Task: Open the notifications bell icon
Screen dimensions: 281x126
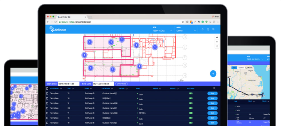Action: (203, 29)
